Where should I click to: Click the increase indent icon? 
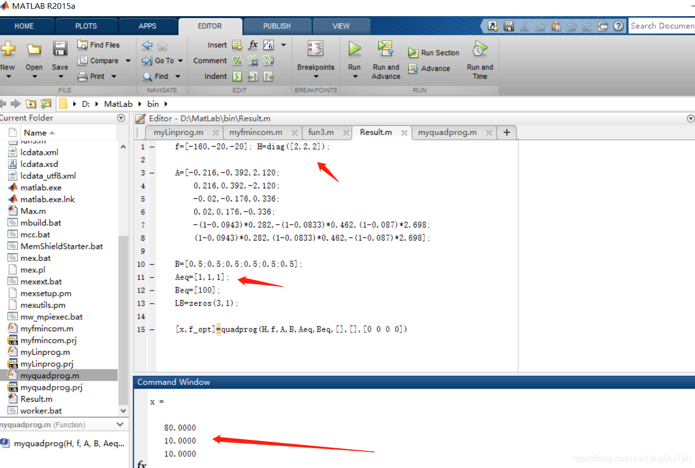[x=253, y=76]
